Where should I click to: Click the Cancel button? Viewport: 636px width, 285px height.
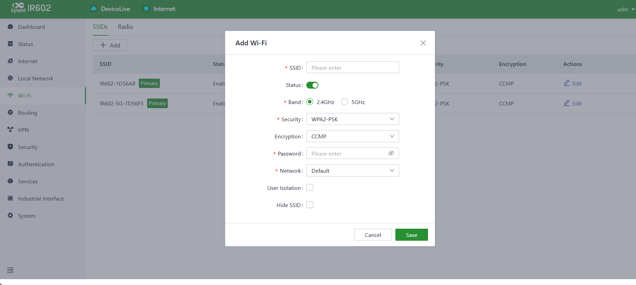click(x=373, y=235)
